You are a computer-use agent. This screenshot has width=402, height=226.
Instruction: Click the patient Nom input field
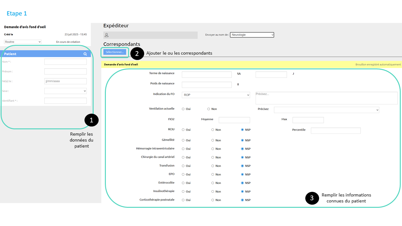click(65, 62)
